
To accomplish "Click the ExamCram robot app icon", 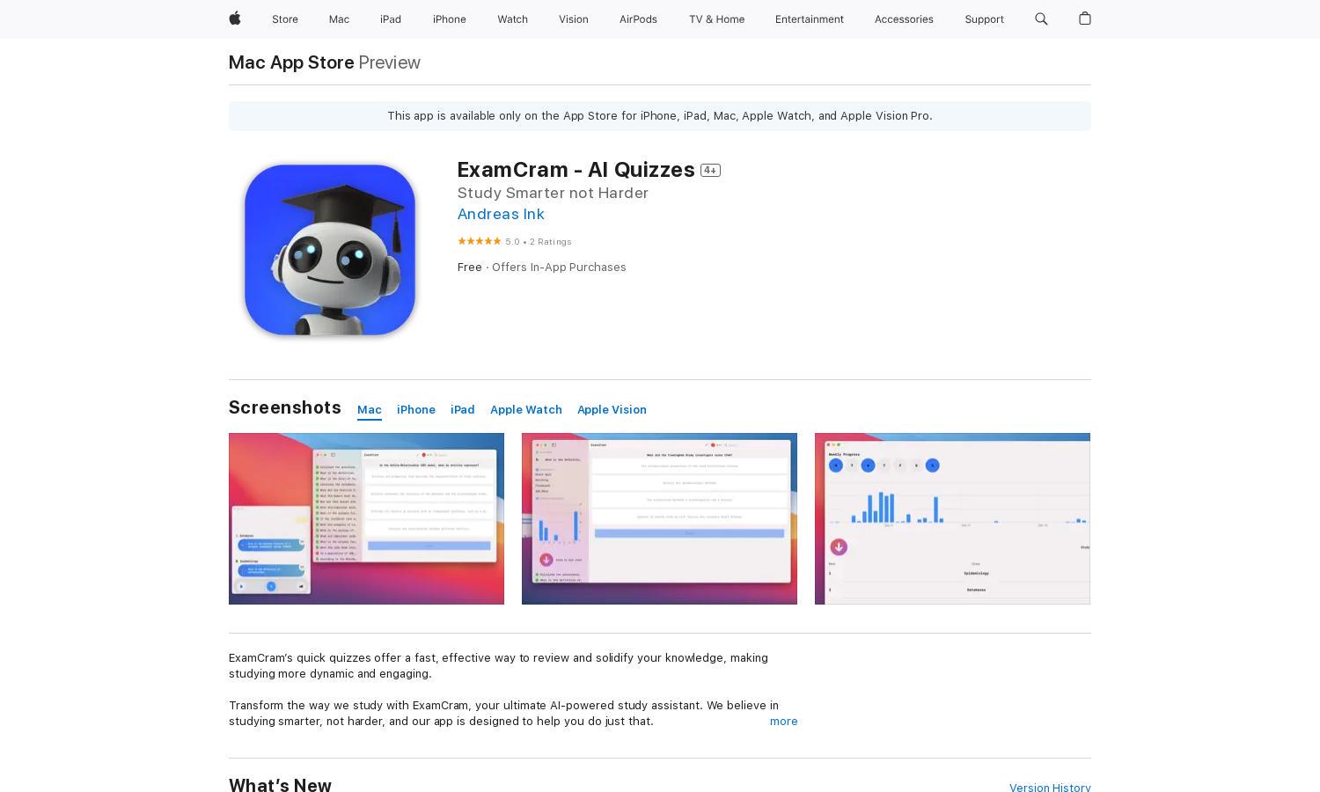I will (x=330, y=250).
